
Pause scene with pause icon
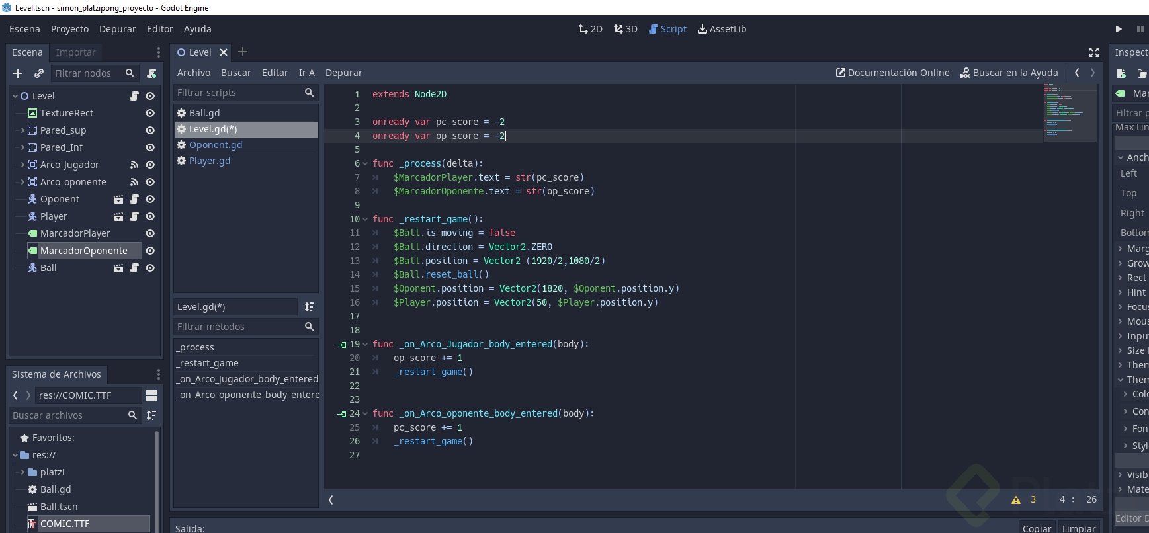(1140, 29)
